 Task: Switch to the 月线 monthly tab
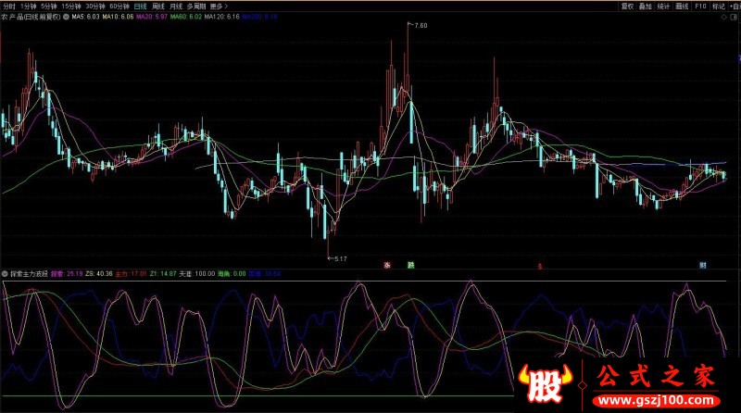pyautogui.click(x=175, y=6)
